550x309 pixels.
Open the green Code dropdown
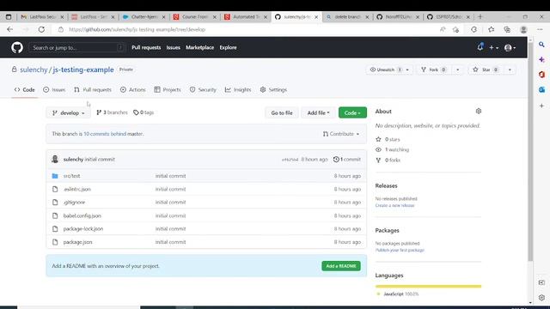[x=352, y=112]
